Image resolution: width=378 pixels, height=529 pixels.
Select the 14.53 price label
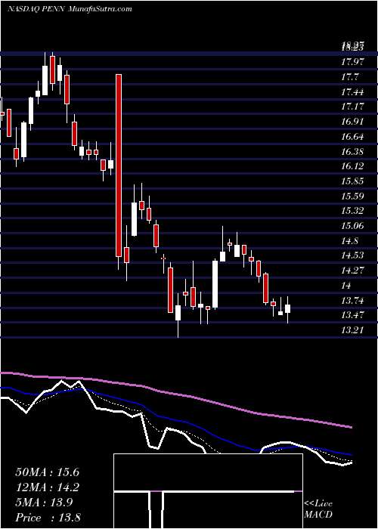tap(352, 255)
